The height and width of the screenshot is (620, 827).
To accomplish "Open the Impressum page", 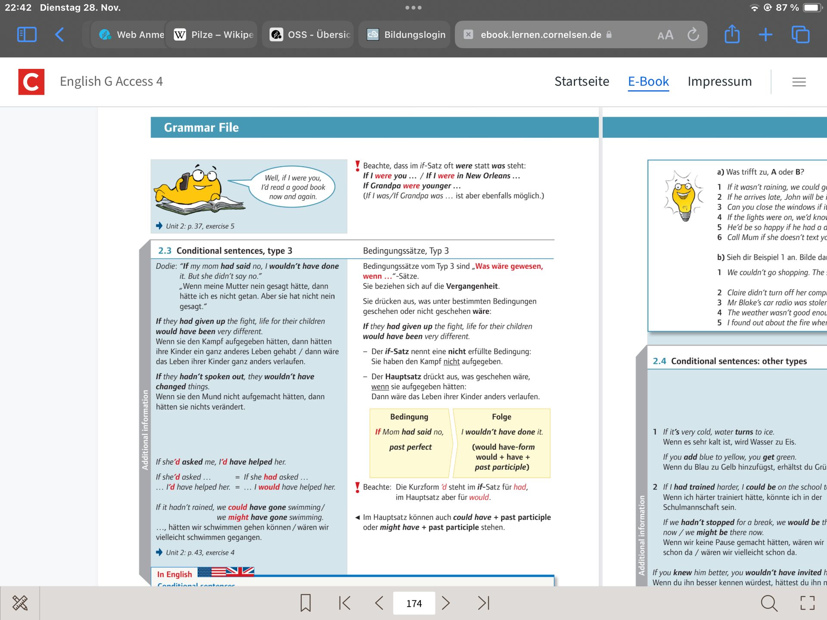I will pos(719,81).
